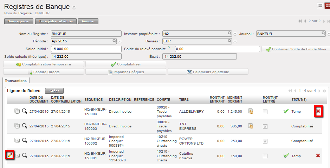Expand dropdown arrow next to Devises field
The image size is (330, 168).
[x=235, y=41]
